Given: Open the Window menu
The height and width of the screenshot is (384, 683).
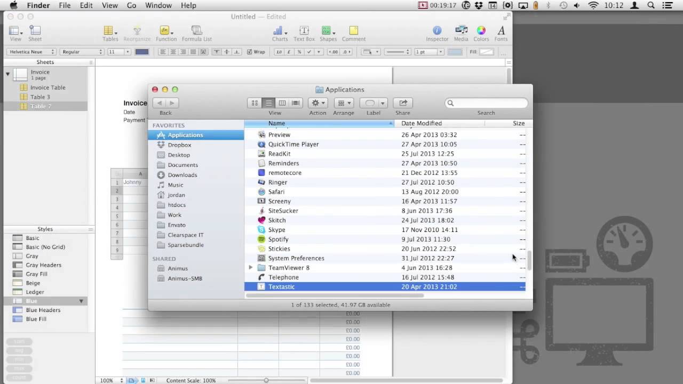Looking at the screenshot, I should [x=158, y=5].
